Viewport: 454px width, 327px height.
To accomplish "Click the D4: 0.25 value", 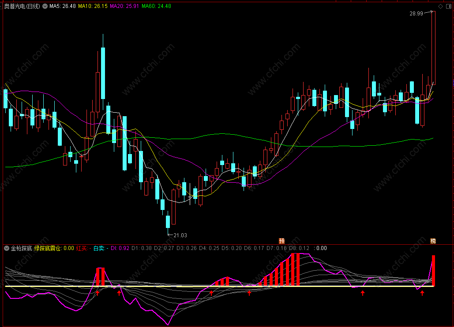I will point(209,248).
